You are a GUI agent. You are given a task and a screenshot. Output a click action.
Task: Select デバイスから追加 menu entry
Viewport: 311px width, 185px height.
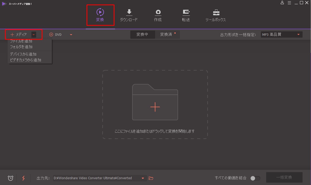coord(23,54)
